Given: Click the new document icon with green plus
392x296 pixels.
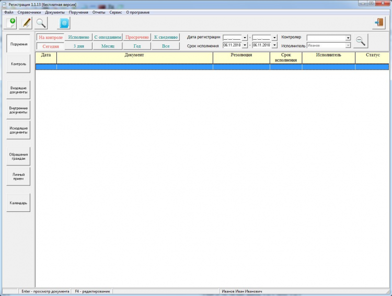Looking at the screenshot, I should (x=11, y=23).
